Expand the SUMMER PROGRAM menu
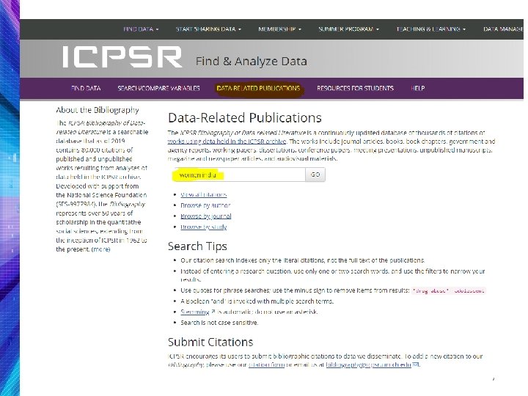Viewport: 528px width, 396px height. tap(348, 29)
